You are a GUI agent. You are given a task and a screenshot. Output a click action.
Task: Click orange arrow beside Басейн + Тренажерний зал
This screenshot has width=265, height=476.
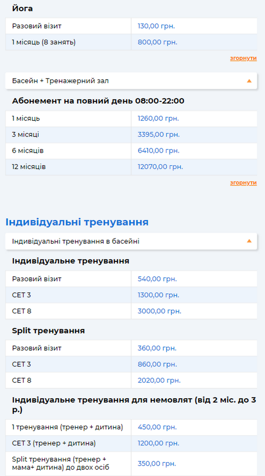coord(249,81)
